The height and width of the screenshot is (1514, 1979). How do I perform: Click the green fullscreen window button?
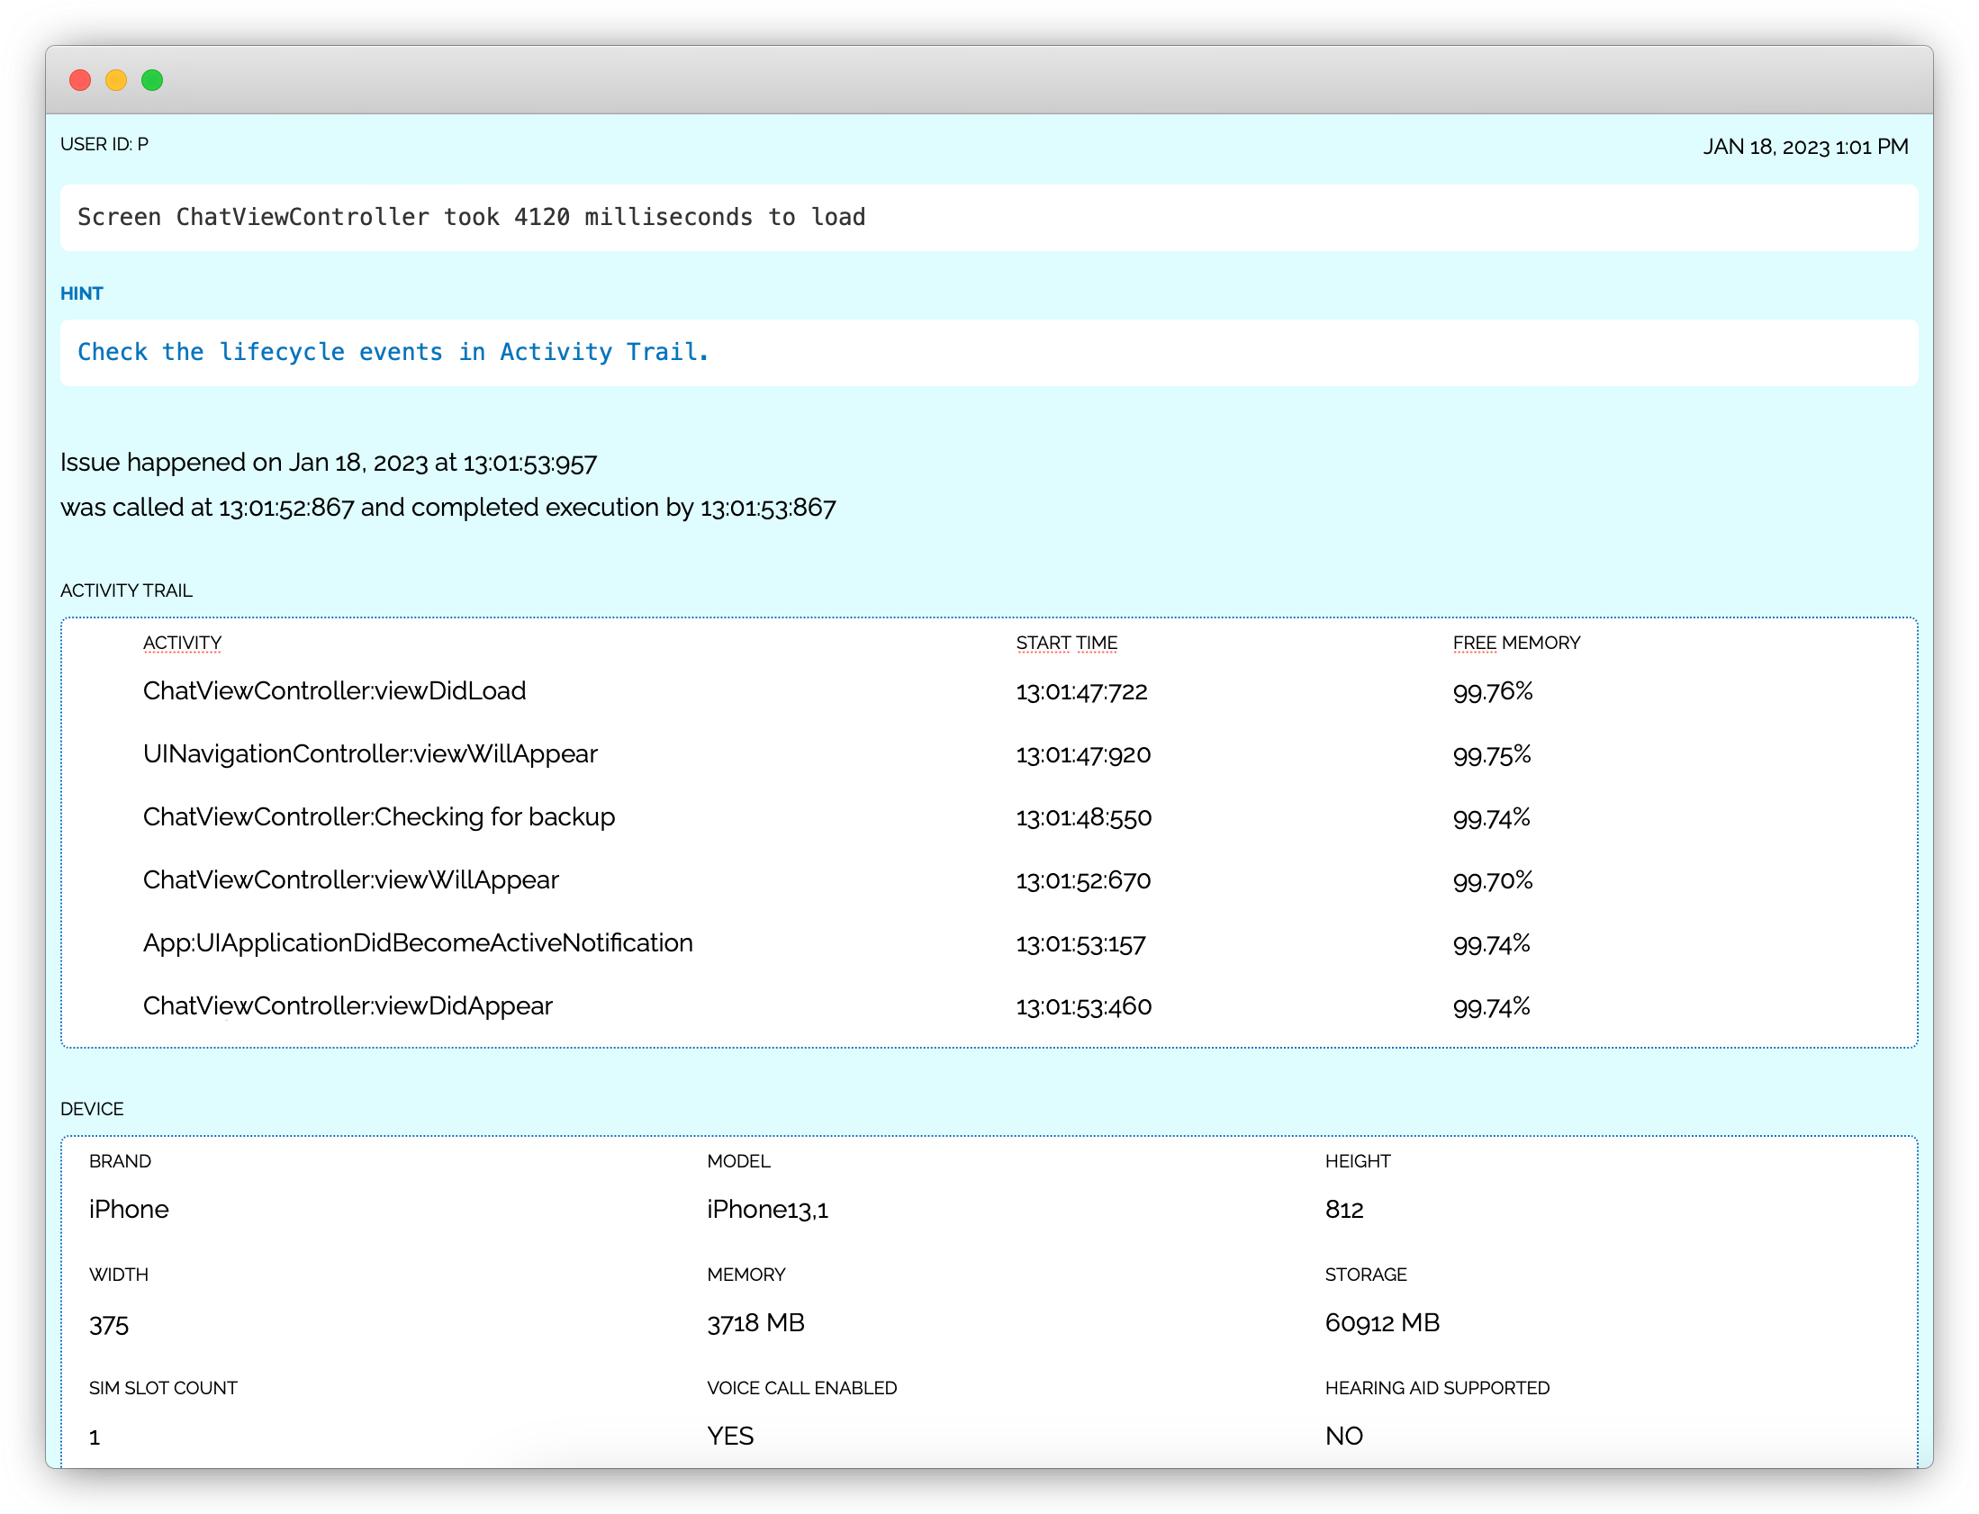152,80
